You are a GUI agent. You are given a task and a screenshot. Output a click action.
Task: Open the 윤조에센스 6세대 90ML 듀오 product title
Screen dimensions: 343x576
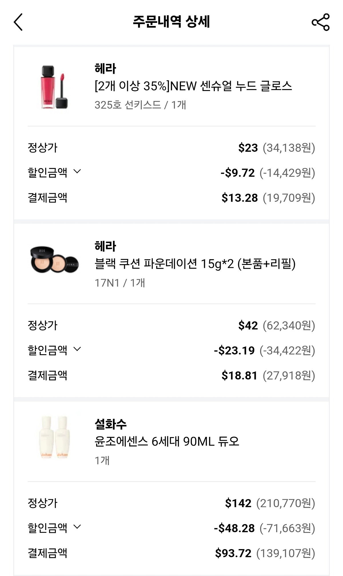[167, 442]
